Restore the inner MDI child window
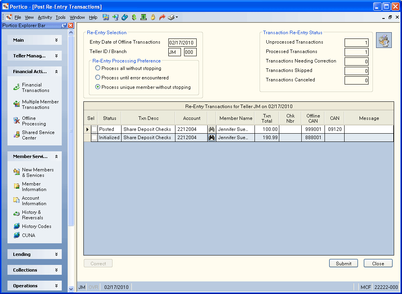 point(390,17)
